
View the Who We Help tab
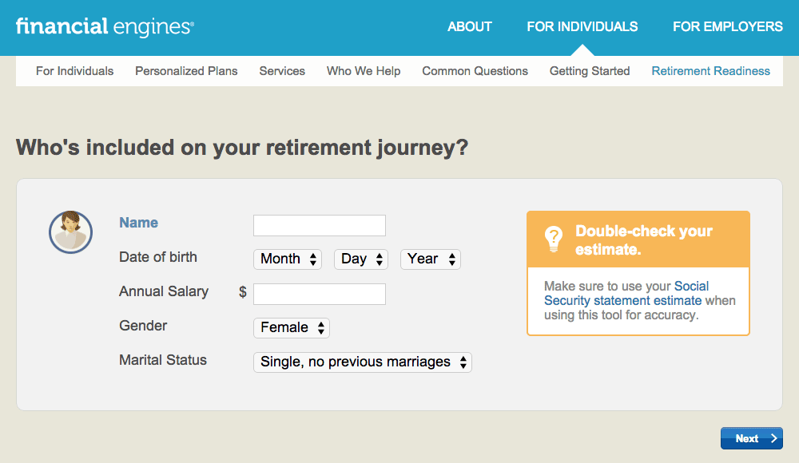364,71
